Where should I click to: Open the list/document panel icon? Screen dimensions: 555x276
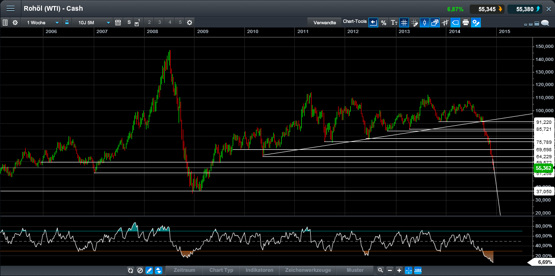pos(5,23)
